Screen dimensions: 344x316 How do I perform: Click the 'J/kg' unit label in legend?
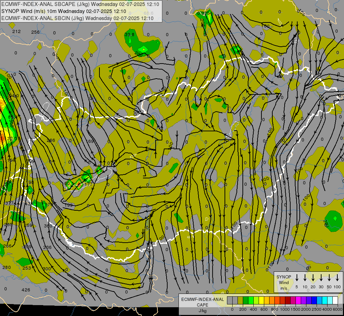(202, 310)
